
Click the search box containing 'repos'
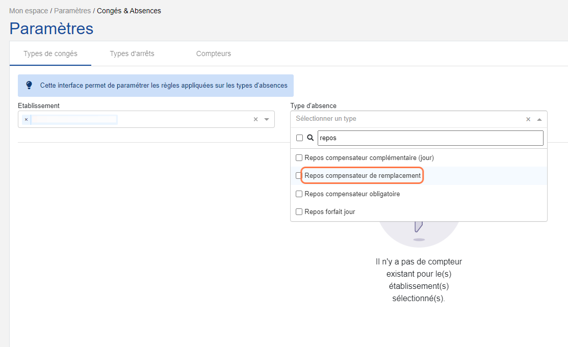(430, 138)
